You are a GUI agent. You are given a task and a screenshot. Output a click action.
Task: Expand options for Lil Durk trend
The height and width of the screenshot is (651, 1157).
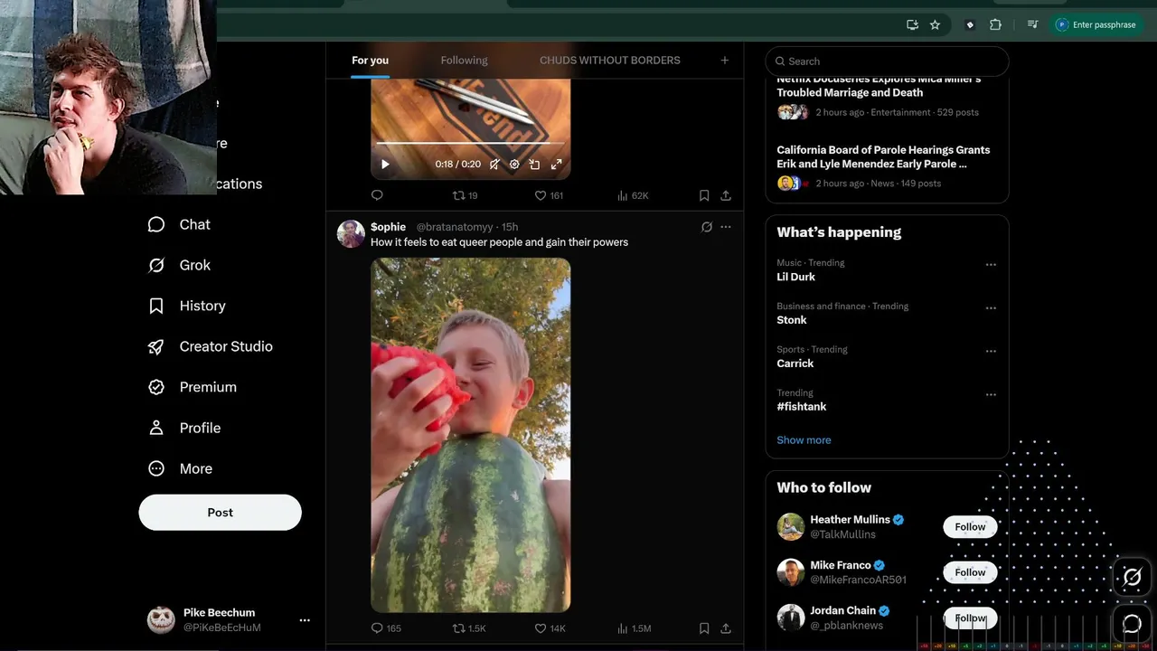(x=991, y=265)
